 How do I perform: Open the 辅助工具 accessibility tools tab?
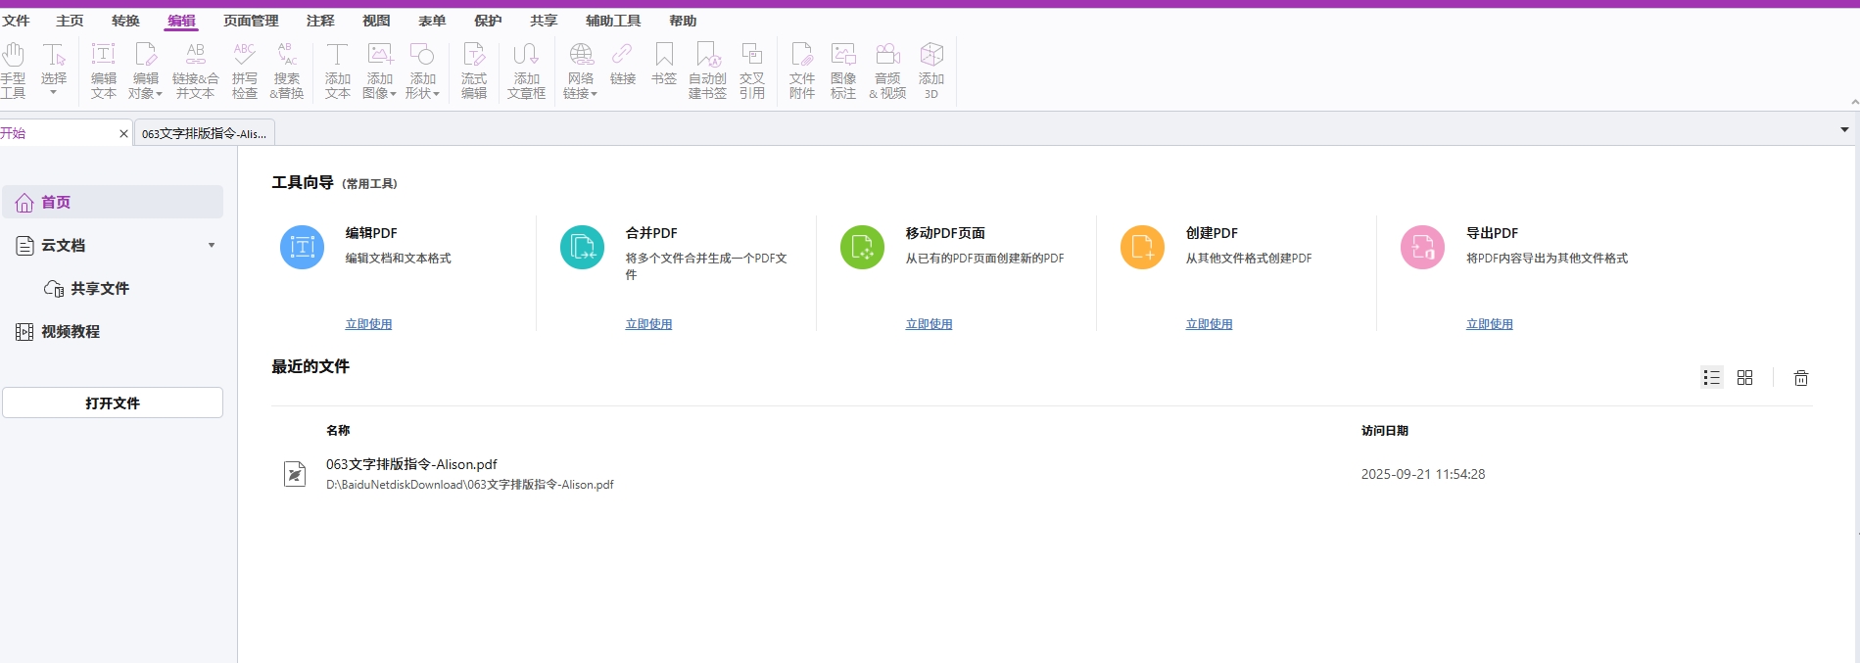(x=613, y=21)
